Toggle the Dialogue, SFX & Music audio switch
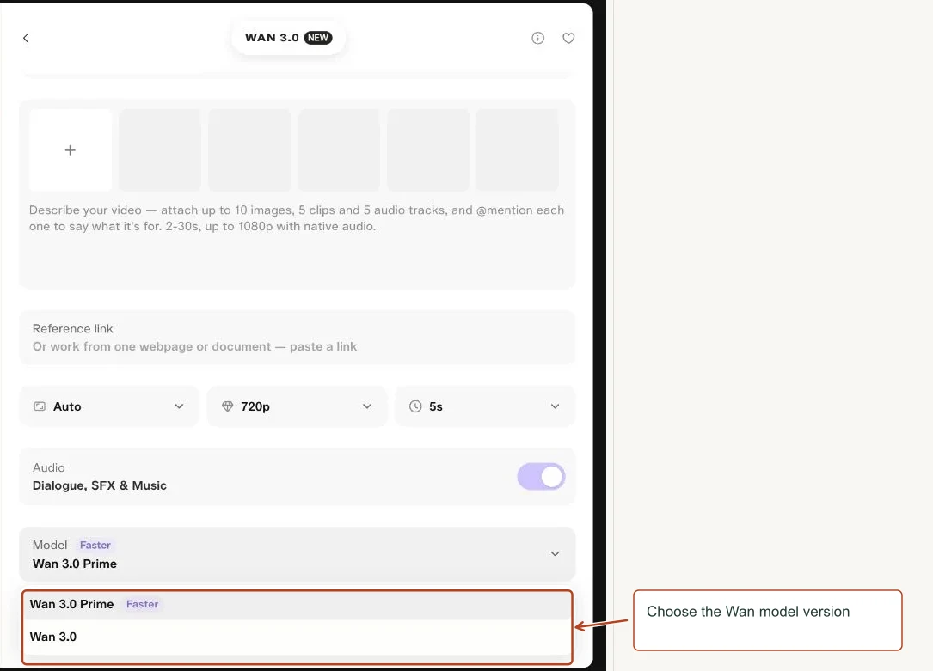Viewport: 933px width, 671px height. 541,477
